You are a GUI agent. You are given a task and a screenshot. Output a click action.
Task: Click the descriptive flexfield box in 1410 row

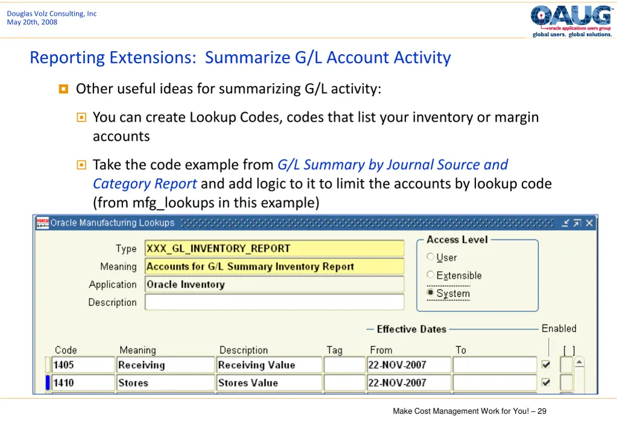pos(566,382)
